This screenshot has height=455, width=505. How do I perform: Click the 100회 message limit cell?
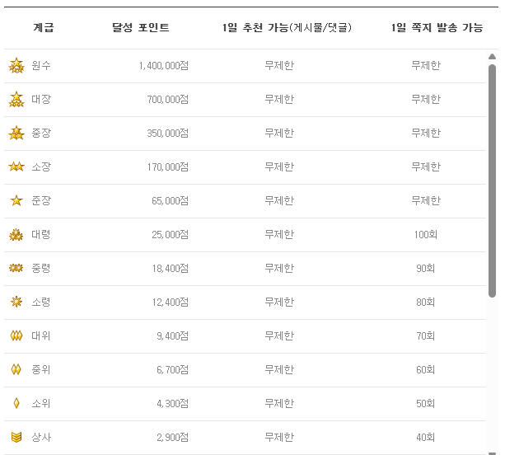click(425, 235)
